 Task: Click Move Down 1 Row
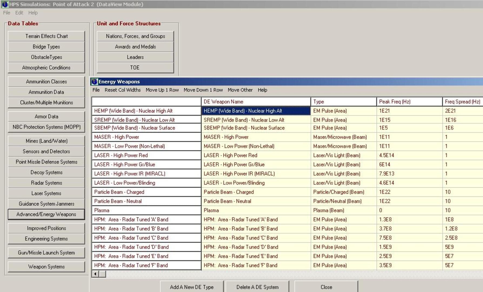(203, 90)
